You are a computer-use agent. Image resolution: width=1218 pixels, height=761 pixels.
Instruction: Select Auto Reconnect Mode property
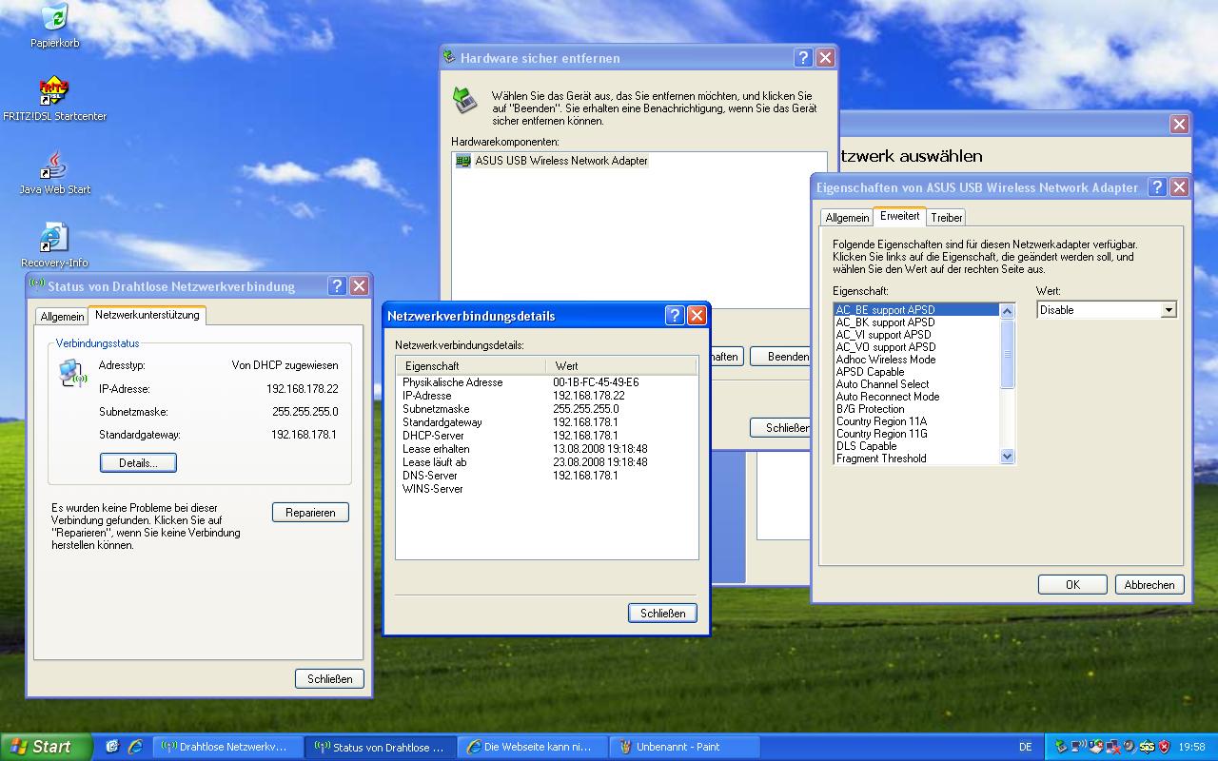pos(916,397)
